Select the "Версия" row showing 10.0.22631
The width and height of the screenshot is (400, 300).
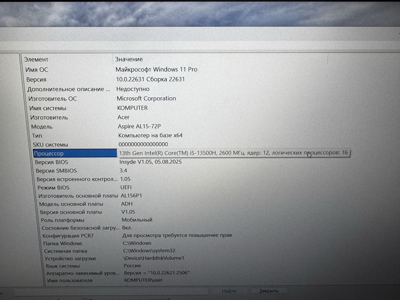pos(36,79)
